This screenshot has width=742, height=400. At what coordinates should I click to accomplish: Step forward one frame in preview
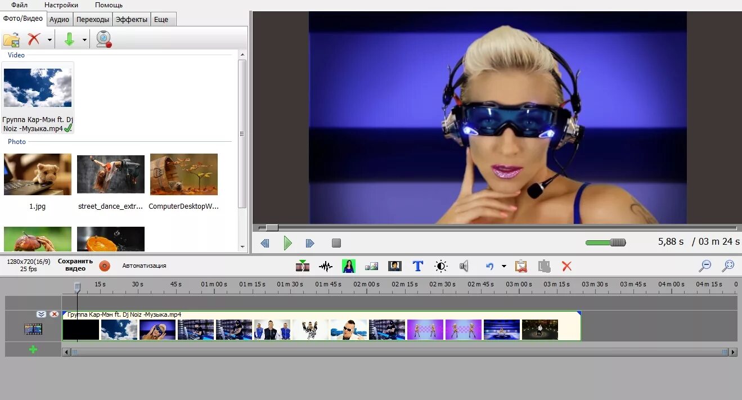(x=310, y=243)
